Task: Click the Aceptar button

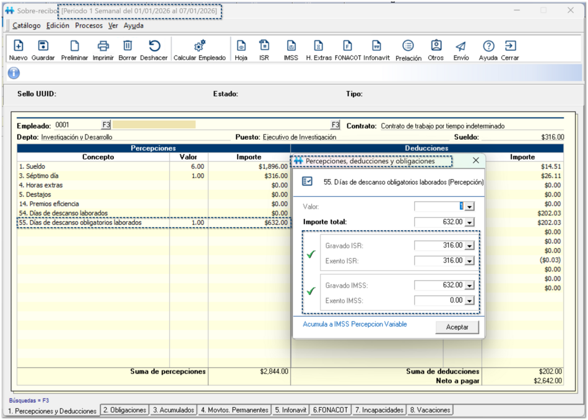Action: click(x=457, y=327)
